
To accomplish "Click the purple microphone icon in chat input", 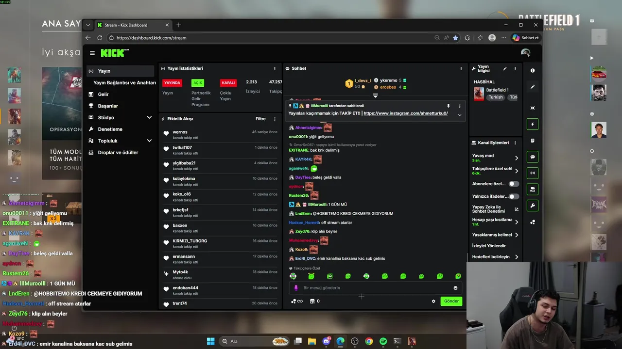I will pyautogui.click(x=296, y=288).
